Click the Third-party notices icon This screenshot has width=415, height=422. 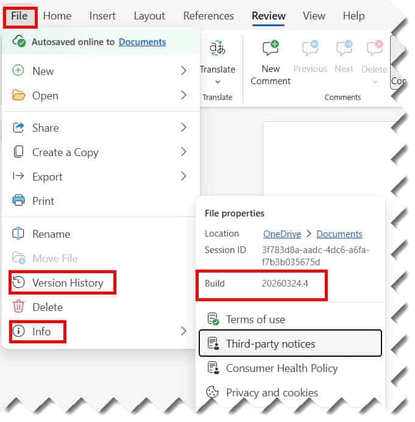[213, 343]
